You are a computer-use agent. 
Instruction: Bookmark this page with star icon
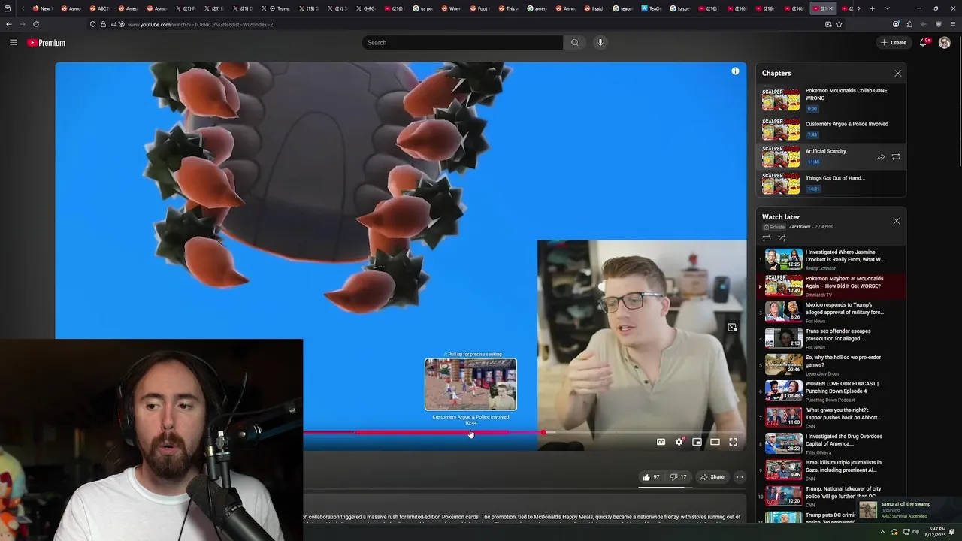tap(839, 24)
